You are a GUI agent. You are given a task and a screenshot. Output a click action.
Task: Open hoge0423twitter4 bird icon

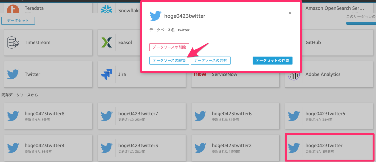point(13,148)
